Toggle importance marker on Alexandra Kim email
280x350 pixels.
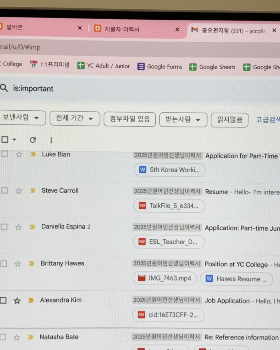[x=31, y=300]
